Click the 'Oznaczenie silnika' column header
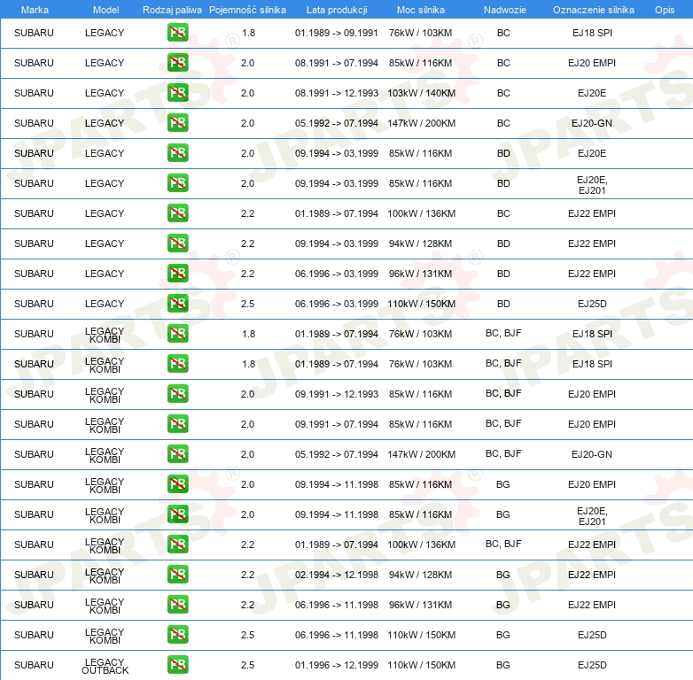Viewport: 693px width, 680px height. (593, 10)
